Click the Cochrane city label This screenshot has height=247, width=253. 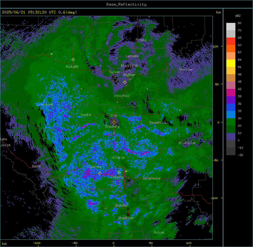tap(95, 167)
